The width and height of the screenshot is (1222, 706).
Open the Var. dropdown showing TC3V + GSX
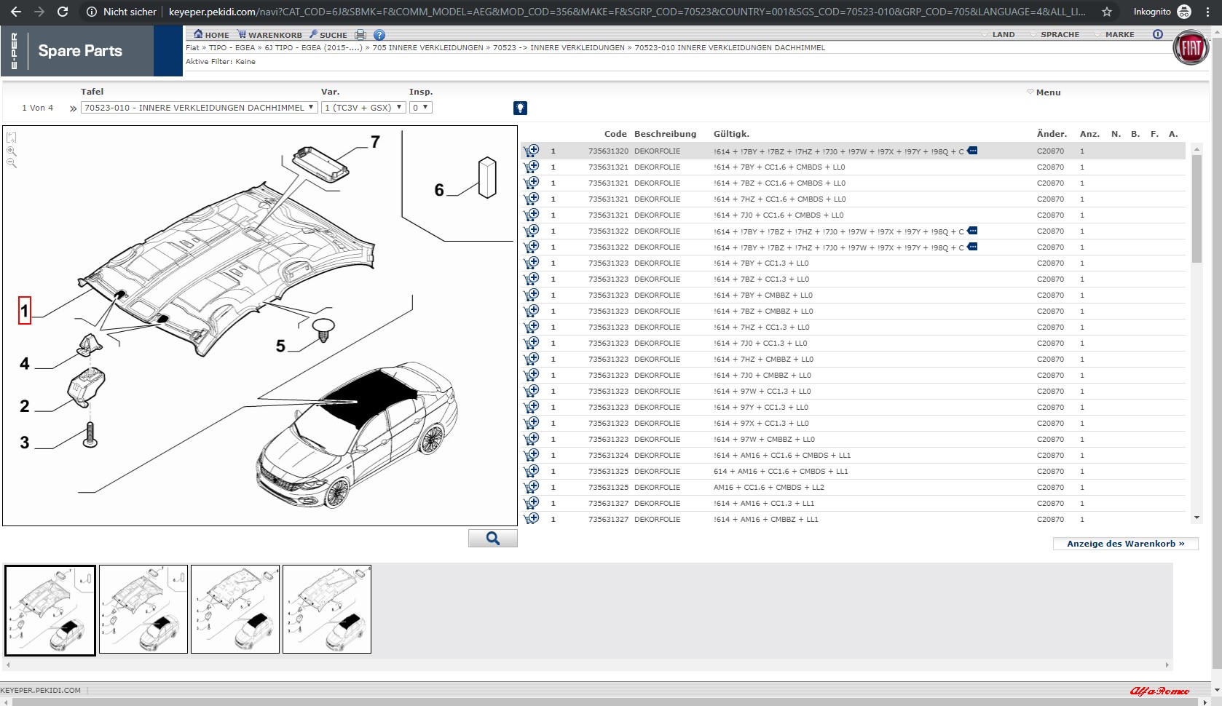pyautogui.click(x=363, y=108)
